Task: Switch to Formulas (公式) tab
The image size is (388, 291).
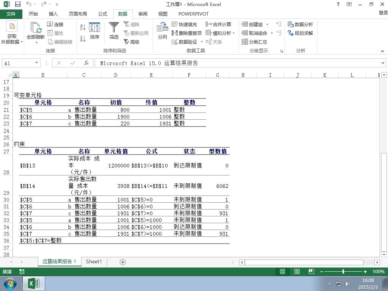Action: tap(102, 14)
